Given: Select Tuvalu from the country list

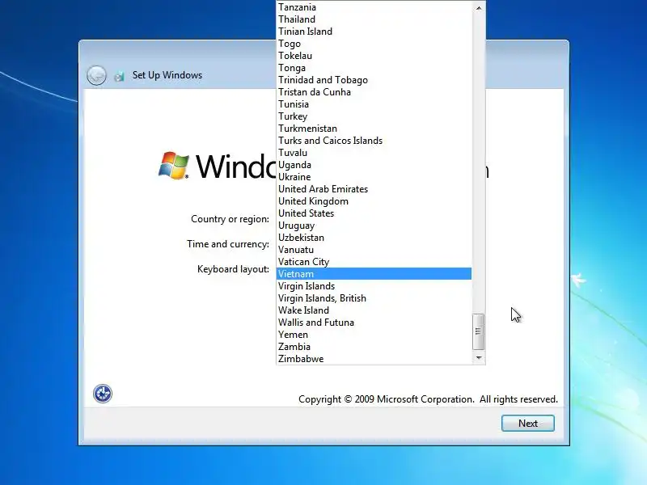Looking at the screenshot, I should pyautogui.click(x=374, y=153).
